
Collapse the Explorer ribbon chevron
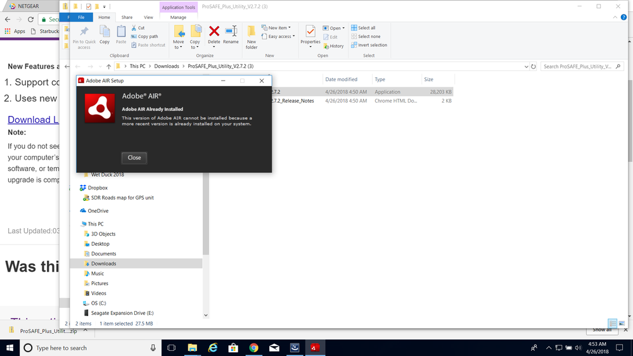click(x=615, y=17)
